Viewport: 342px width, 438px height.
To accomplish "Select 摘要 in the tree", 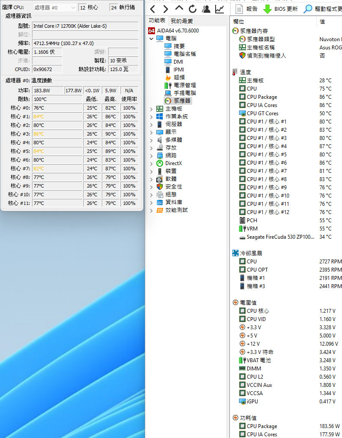I will coord(175,46).
